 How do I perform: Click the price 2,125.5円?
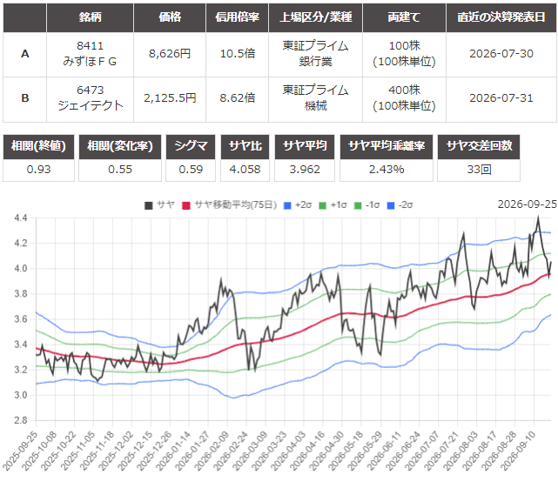170,98
